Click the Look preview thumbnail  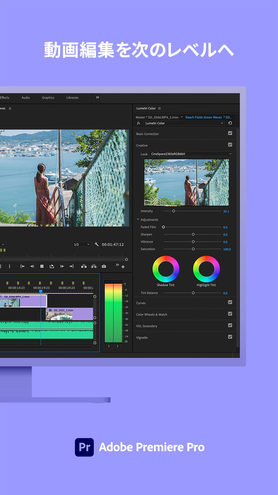186,182
